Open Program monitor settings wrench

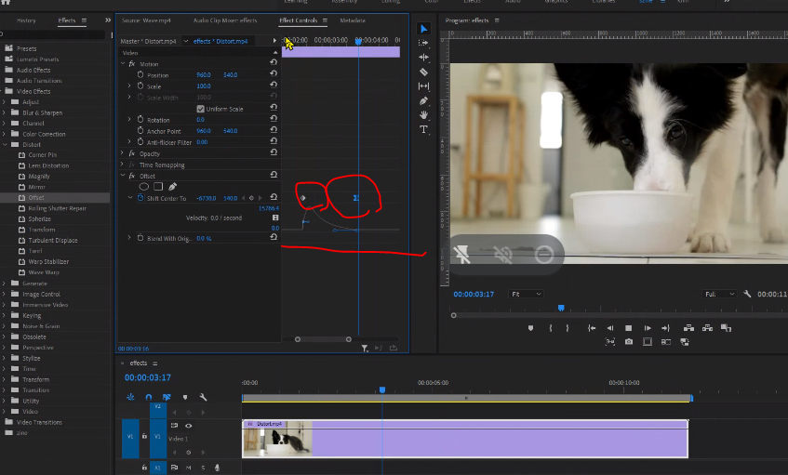tap(747, 294)
